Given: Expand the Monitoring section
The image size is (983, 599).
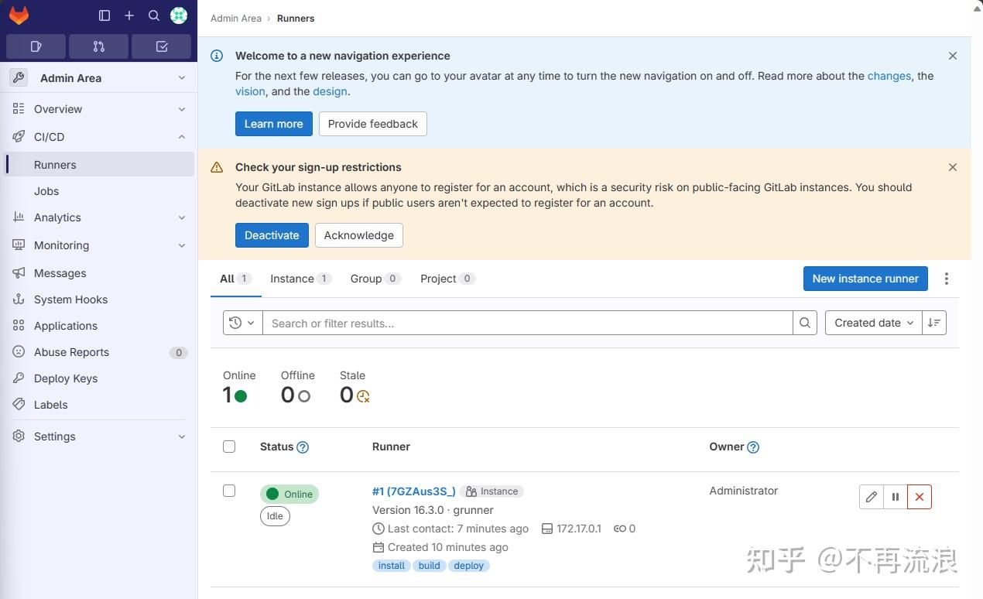Looking at the screenshot, I should click(x=182, y=245).
